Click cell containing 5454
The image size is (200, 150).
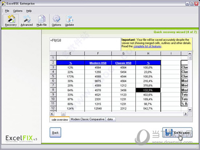click(124, 72)
